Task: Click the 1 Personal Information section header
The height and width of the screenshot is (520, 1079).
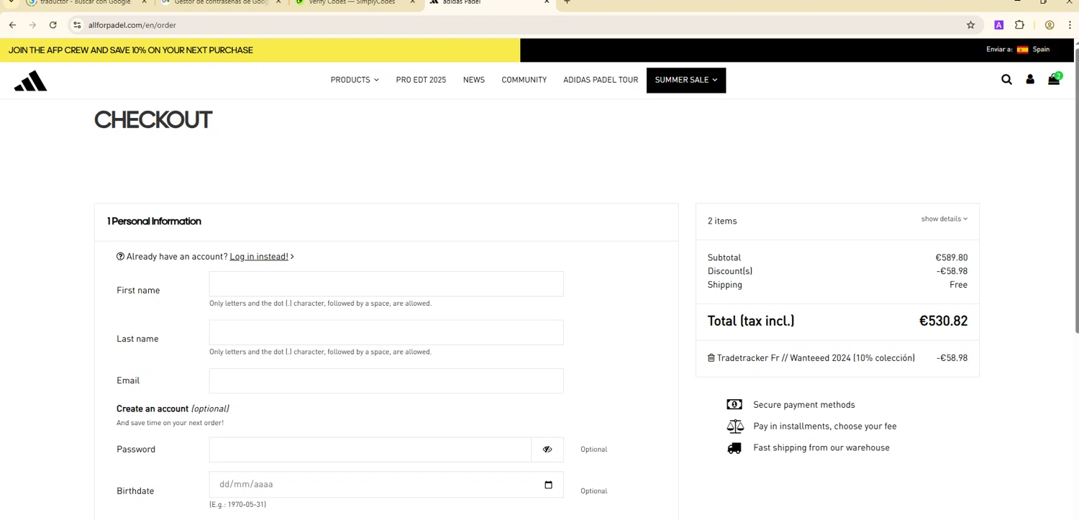Action: click(154, 222)
